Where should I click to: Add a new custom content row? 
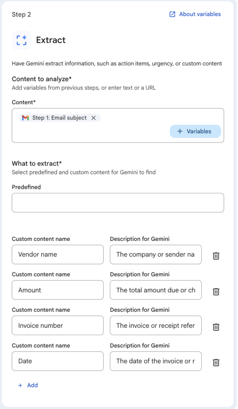[28, 385]
